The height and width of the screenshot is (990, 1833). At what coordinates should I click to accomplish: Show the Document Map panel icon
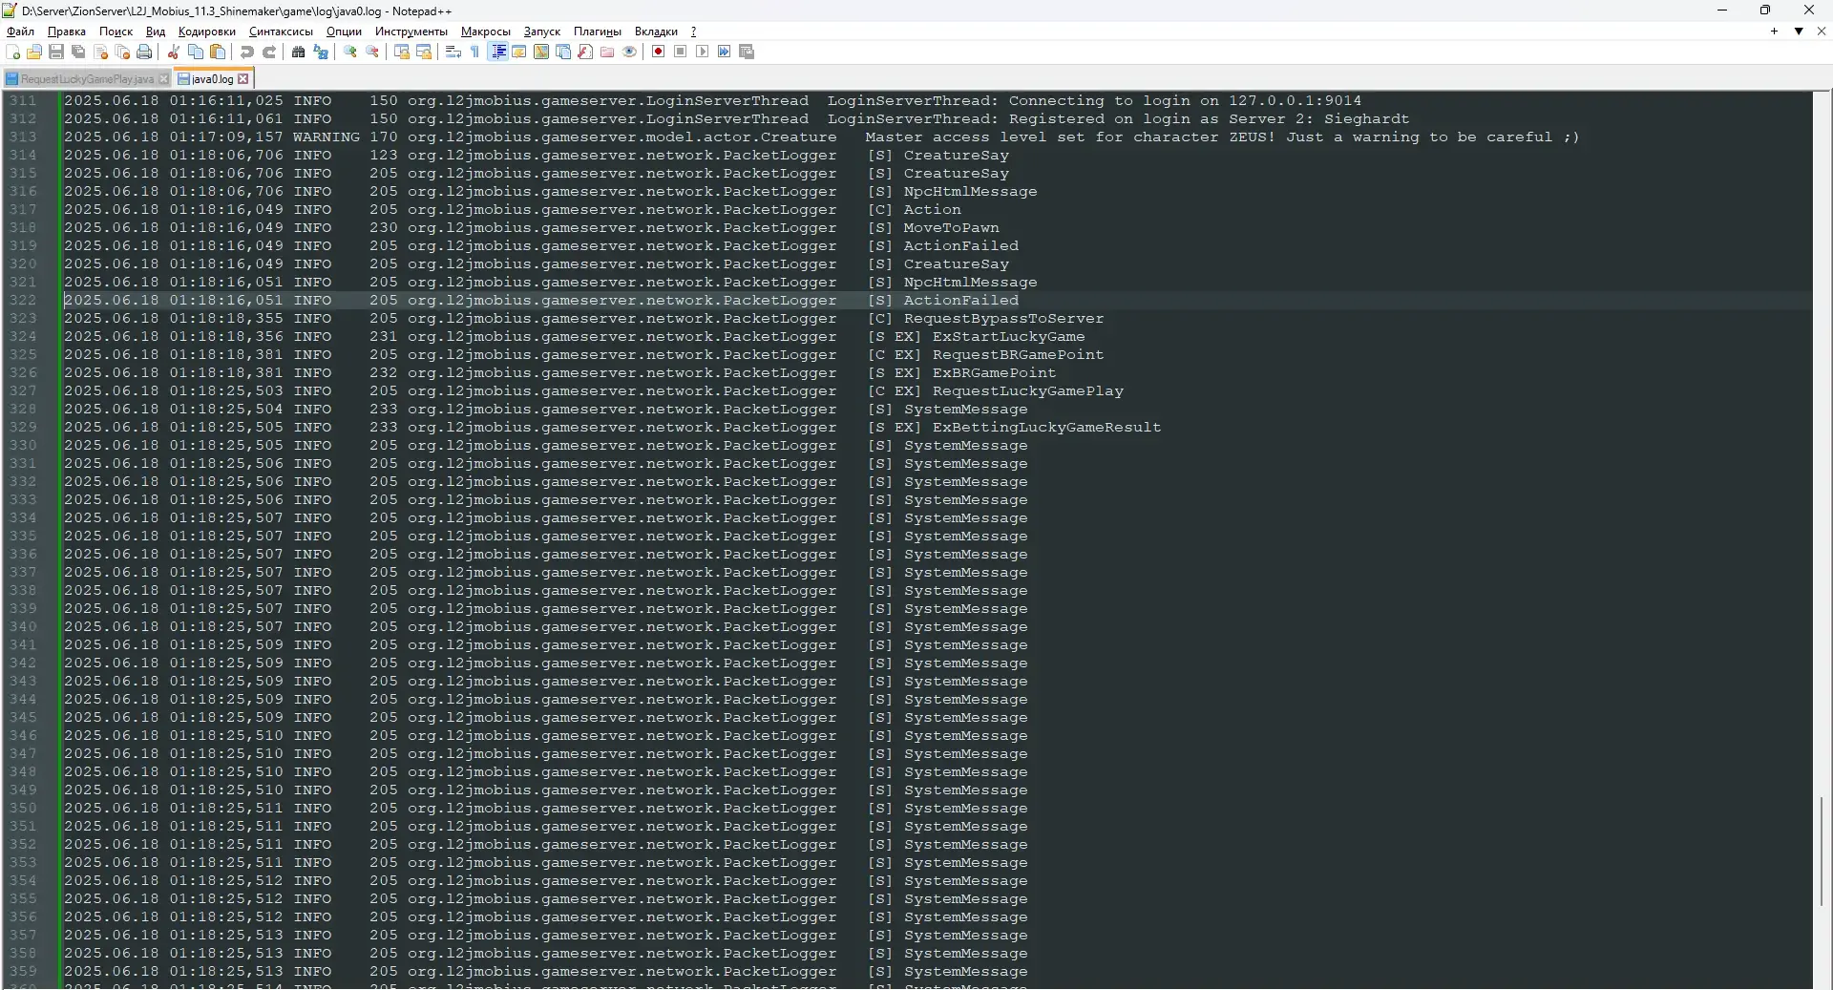coord(541,52)
